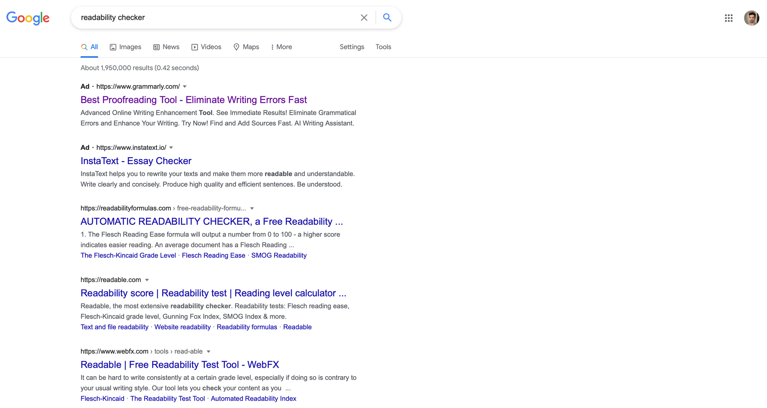
Task: Open the readable.com result dropdown arrow
Action: pyautogui.click(x=147, y=280)
